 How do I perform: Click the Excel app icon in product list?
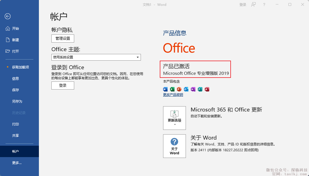tap(172, 89)
